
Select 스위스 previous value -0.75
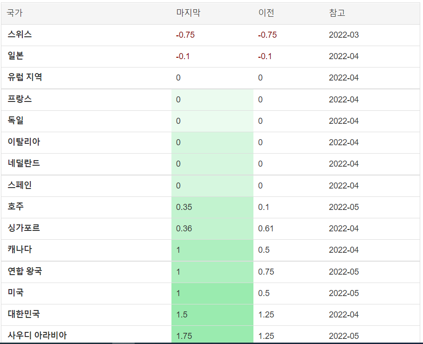coord(267,35)
